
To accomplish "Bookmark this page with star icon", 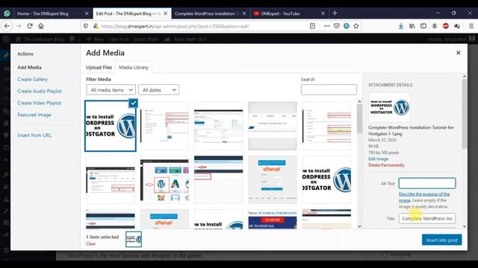I will tap(356, 26).
